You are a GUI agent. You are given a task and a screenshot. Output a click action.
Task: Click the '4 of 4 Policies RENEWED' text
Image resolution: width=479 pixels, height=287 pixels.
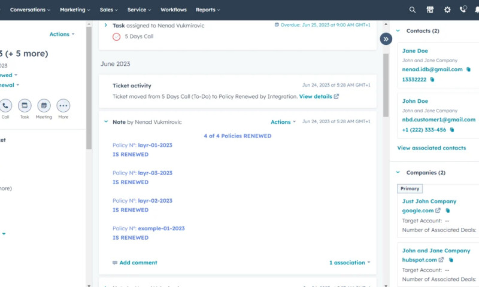tap(237, 136)
